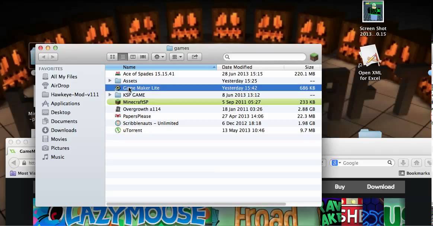Click the browser downloads arrow icon

[403, 163]
